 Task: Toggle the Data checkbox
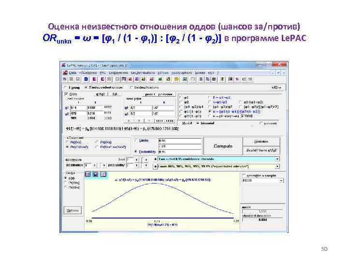(66, 94)
